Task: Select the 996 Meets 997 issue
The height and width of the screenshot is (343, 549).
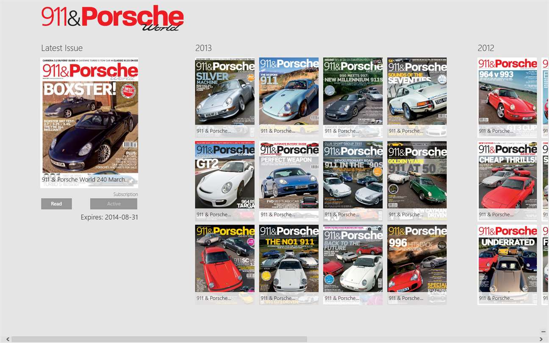Action: coord(353,97)
